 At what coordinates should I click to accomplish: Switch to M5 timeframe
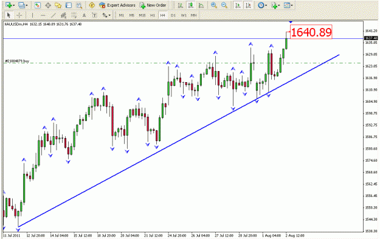point(131,15)
